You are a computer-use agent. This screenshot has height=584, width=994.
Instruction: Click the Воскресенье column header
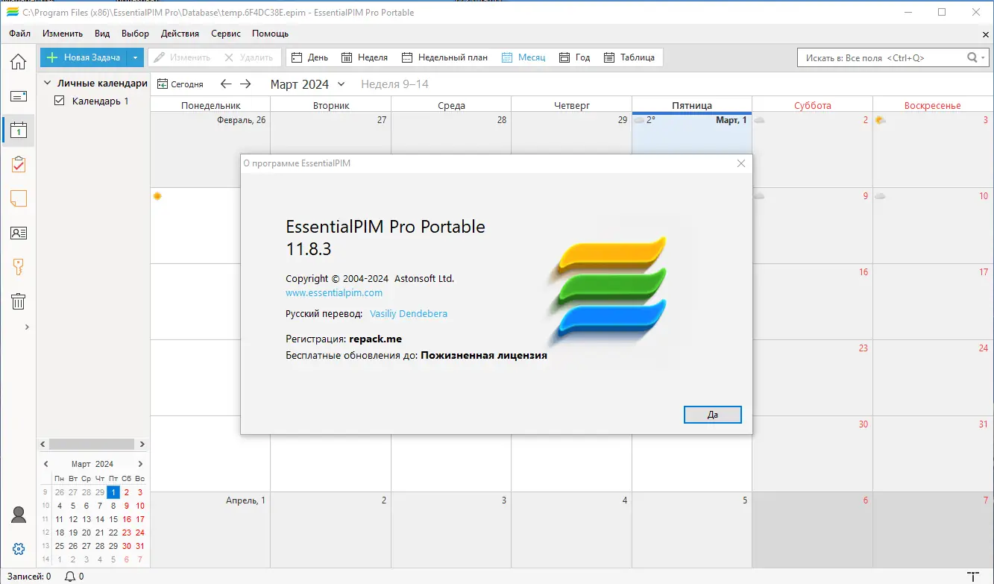coord(933,105)
